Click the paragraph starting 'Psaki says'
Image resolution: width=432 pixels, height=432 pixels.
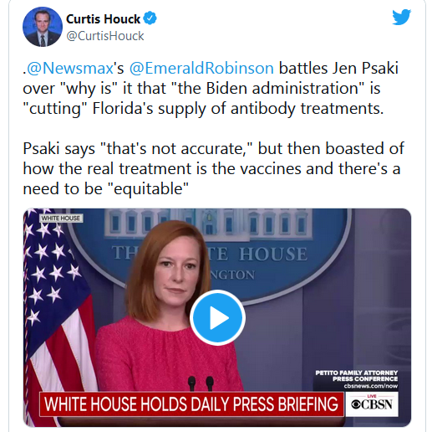point(213,168)
